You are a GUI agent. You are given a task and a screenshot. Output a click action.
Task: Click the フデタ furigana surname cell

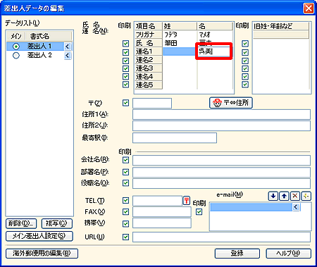[180, 35]
